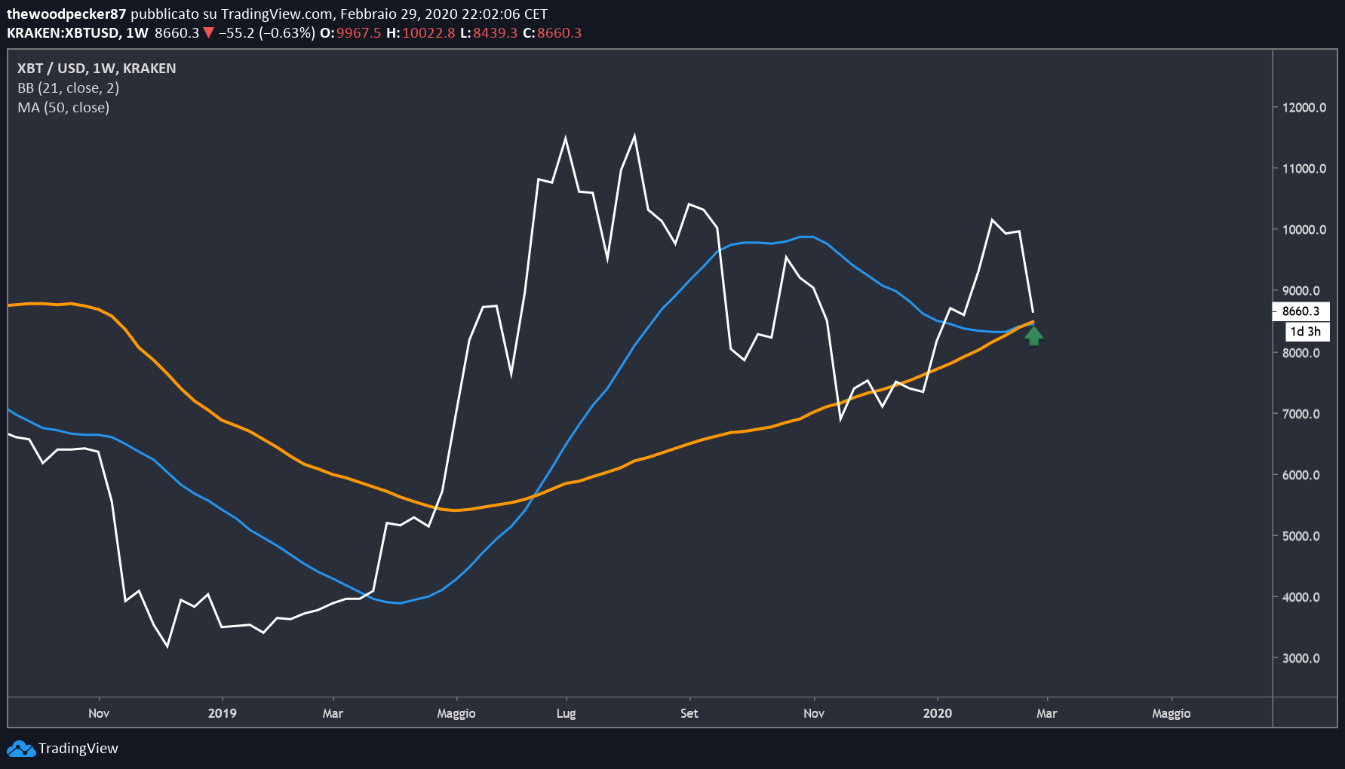Click the current price label 8660.3 on axis
The image size is (1345, 769).
pos(1300,311)
